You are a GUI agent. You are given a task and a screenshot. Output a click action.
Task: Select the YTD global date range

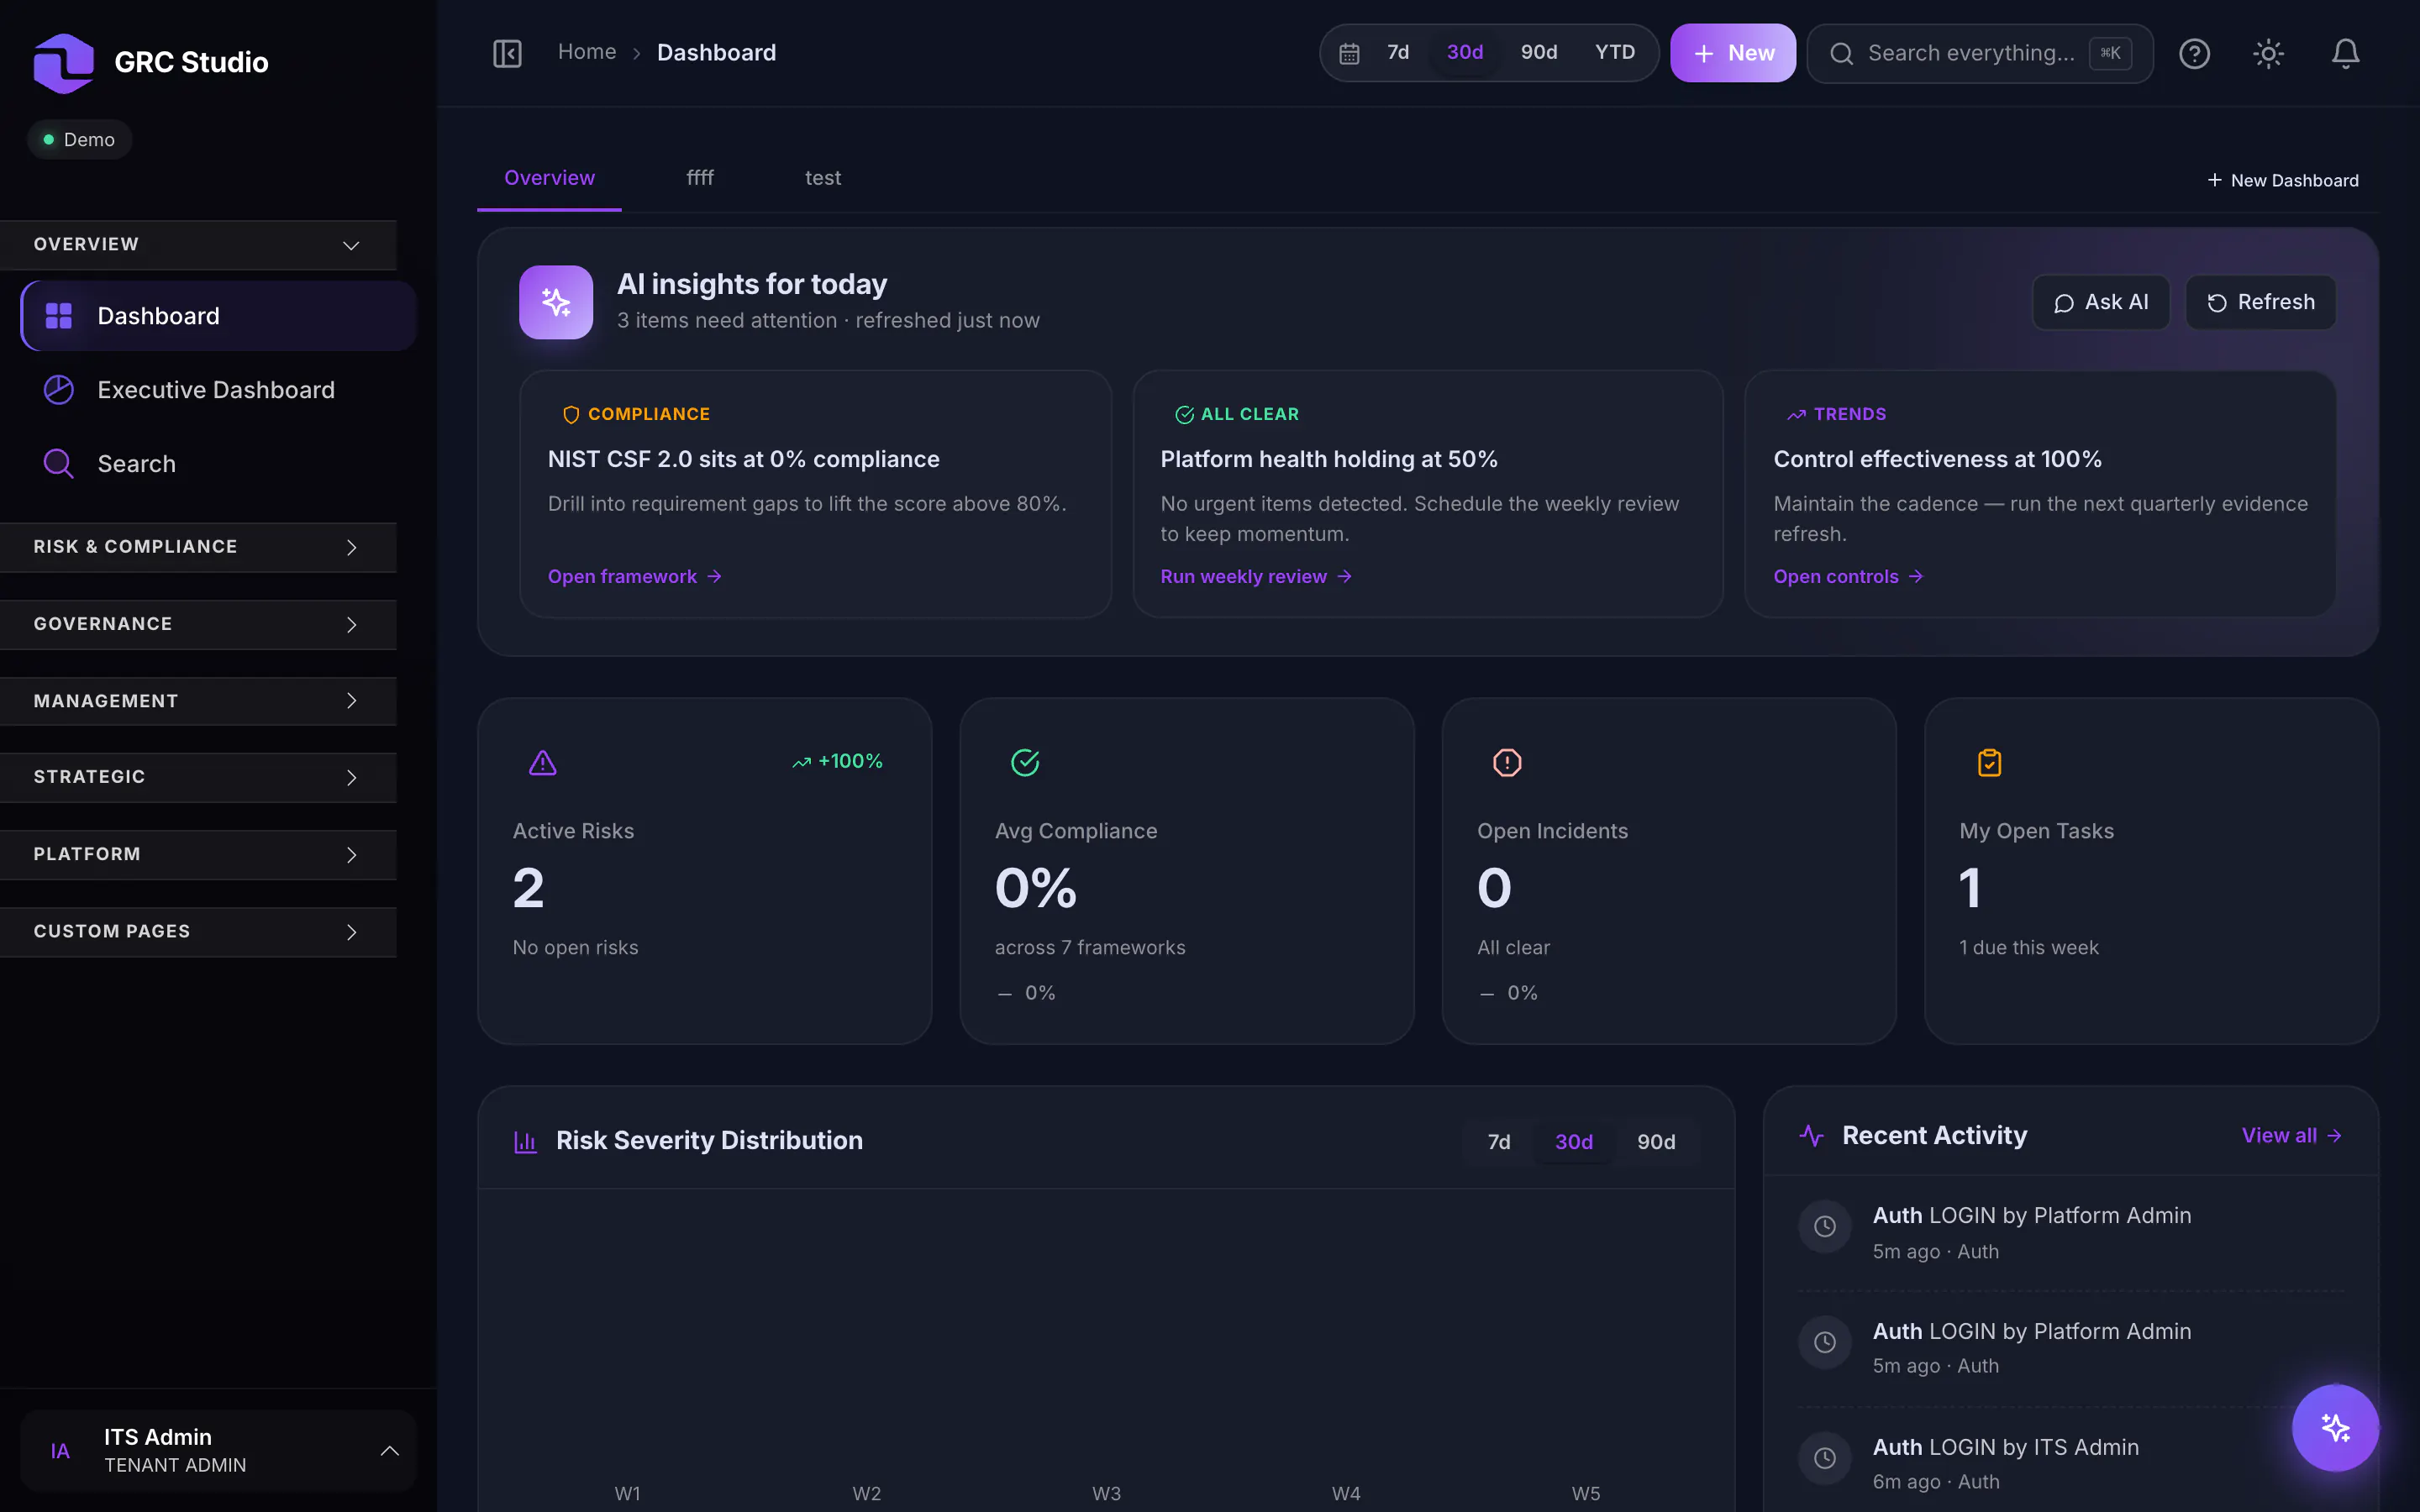(x=1615, y=52)
